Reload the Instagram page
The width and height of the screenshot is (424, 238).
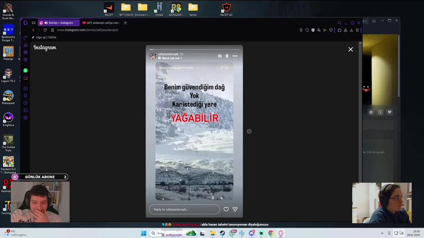point(45,30)
